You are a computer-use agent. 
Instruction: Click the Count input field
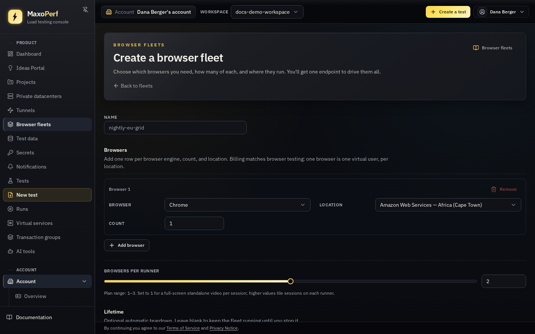tap(194, 223)
